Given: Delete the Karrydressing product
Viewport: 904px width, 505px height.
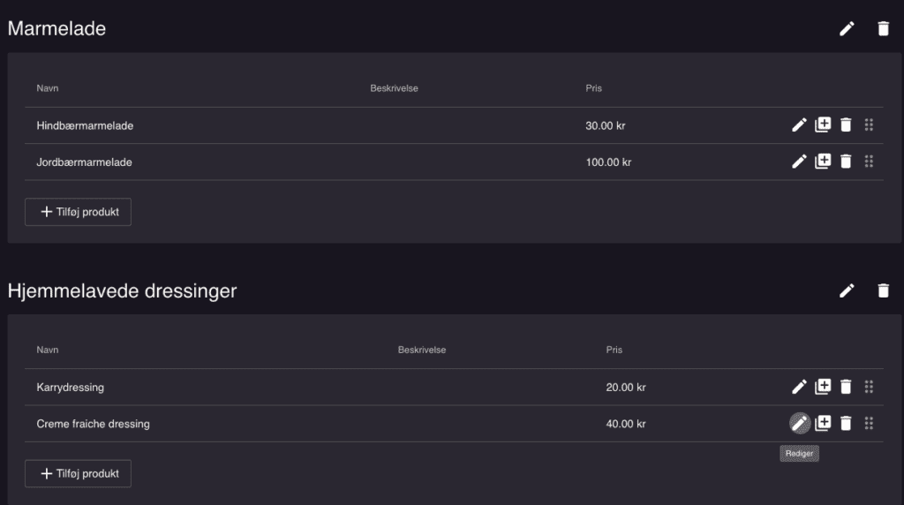Looking at the screenshot, I should pyautogui.click(x=846, y=387).
